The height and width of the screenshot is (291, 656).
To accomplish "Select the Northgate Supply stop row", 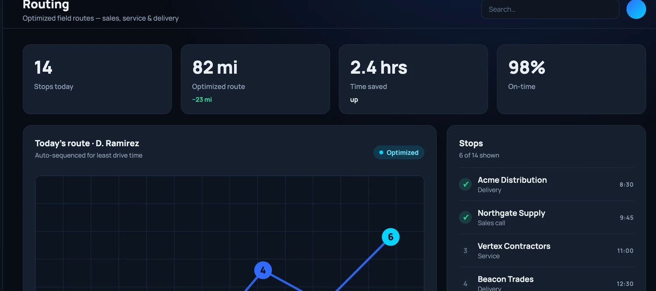I will (546, 217).
